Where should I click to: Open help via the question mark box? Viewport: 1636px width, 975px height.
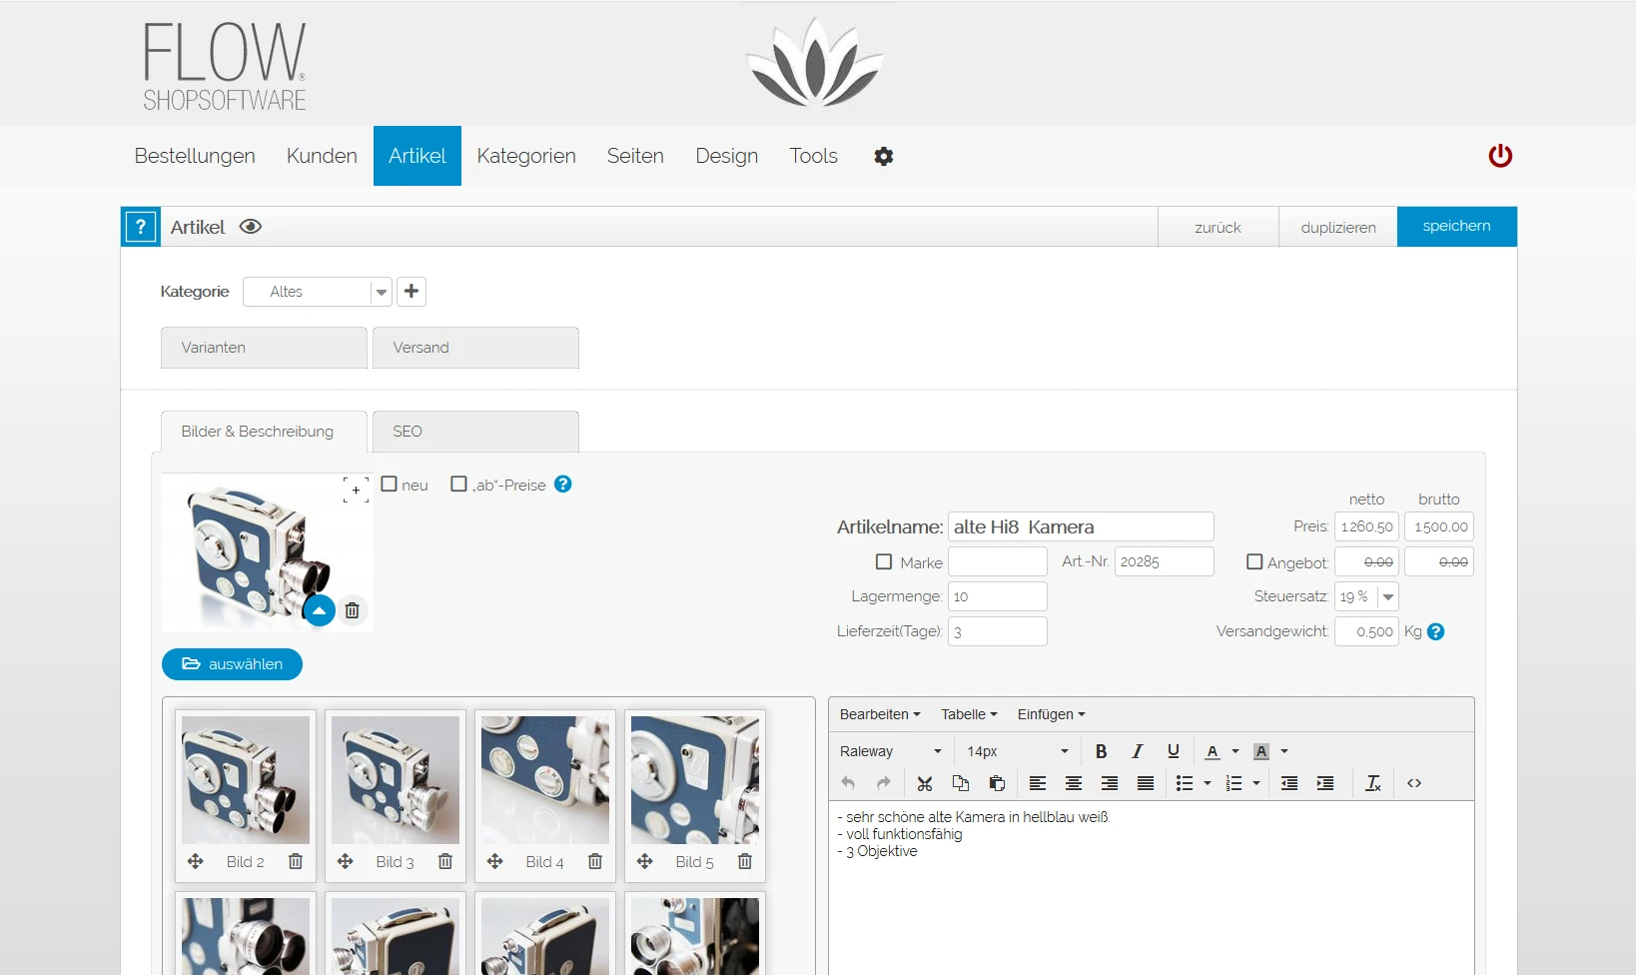point(141,227)
